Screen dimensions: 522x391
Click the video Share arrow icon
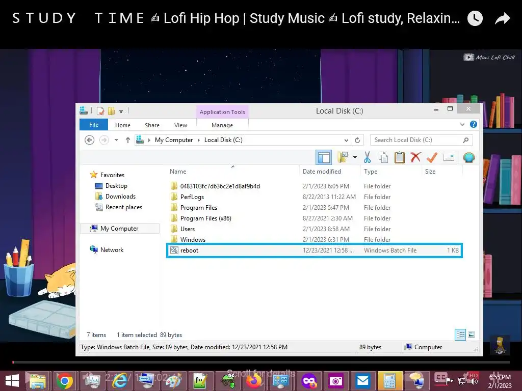502,18
